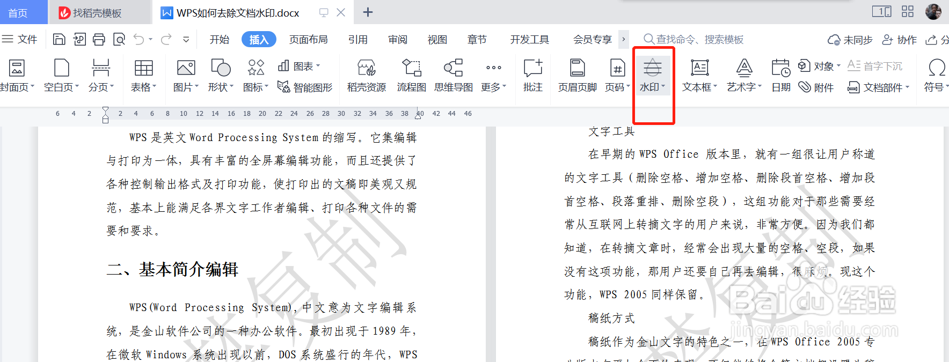Expand the 文本框 dropdown arrow

tap(716, 86)
